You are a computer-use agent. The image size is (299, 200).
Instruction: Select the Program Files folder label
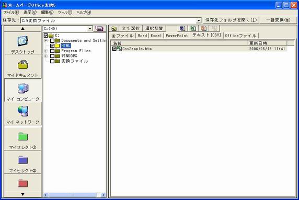[76, 51]
